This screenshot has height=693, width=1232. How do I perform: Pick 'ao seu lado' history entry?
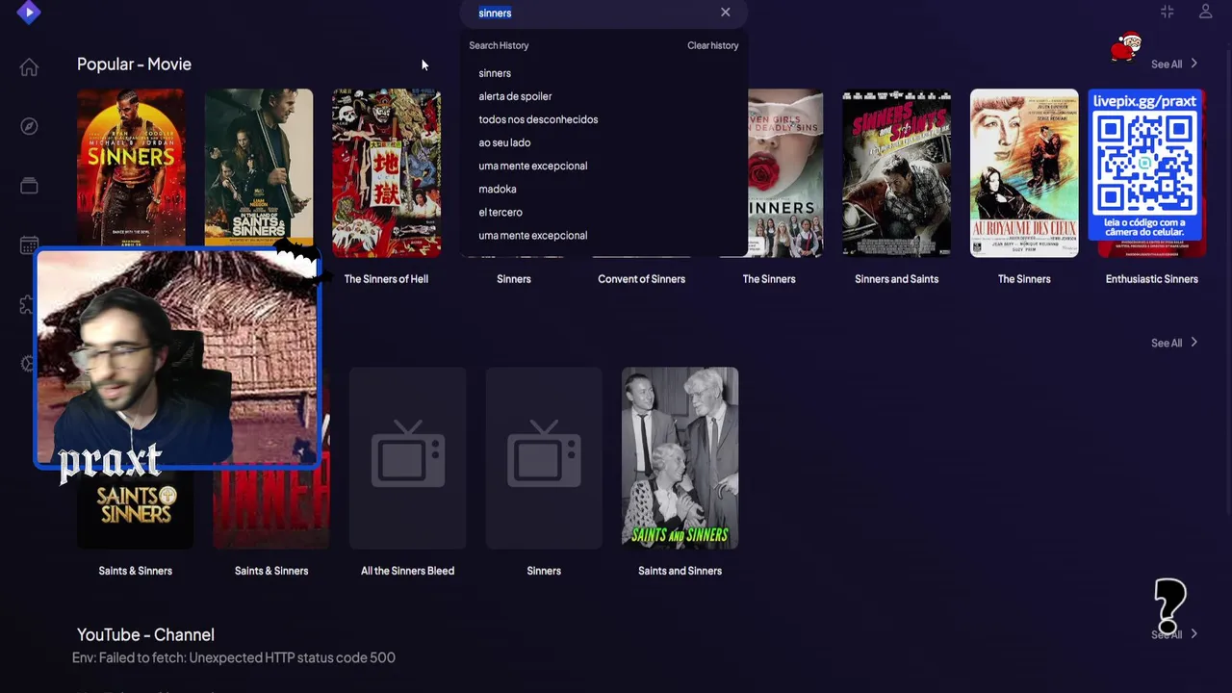(x=504, y=142)
